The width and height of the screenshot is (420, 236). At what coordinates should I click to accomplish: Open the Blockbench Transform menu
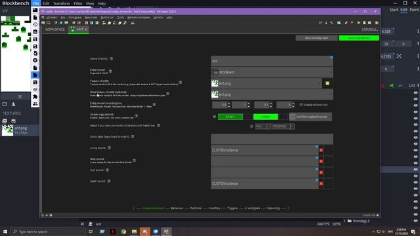coord(61,3)
